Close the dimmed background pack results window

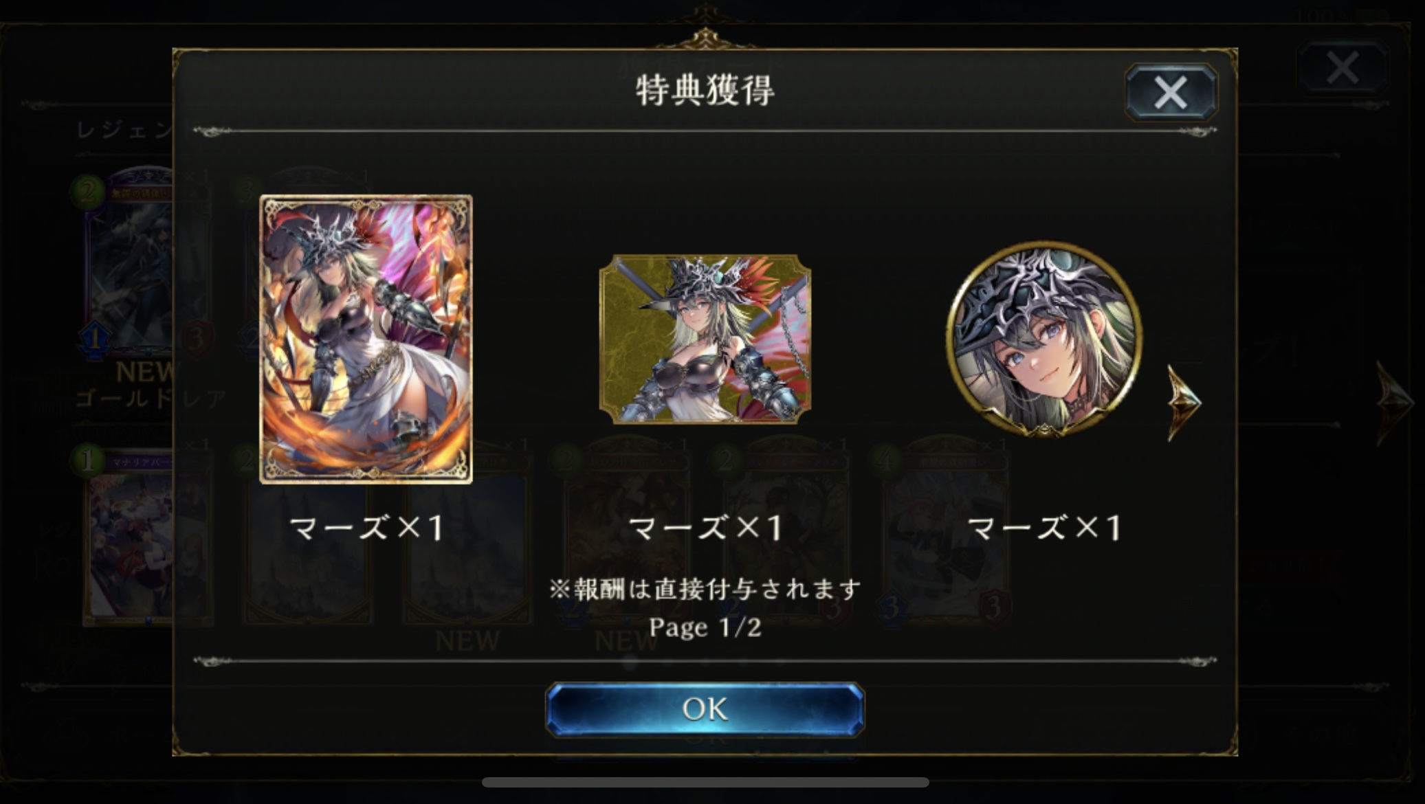(x=1343, y=67)
